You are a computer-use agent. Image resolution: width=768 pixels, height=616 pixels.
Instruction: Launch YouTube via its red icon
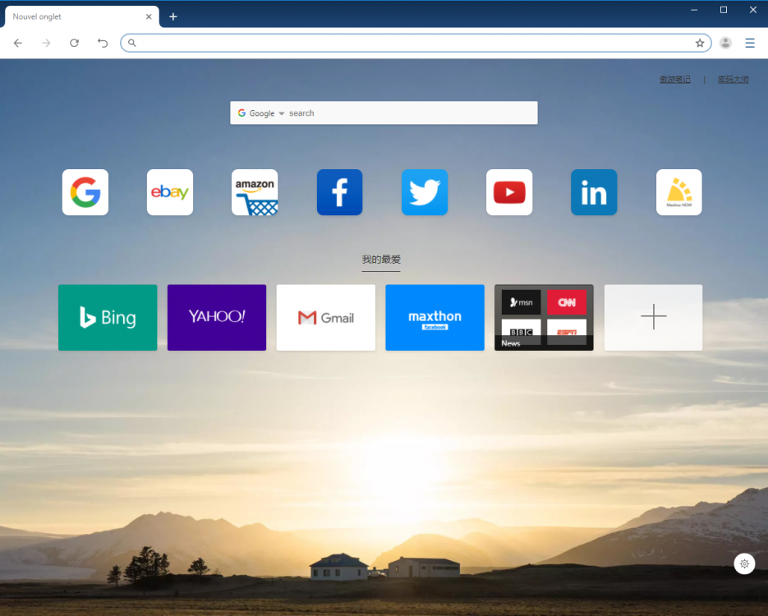tap(508, 192)
